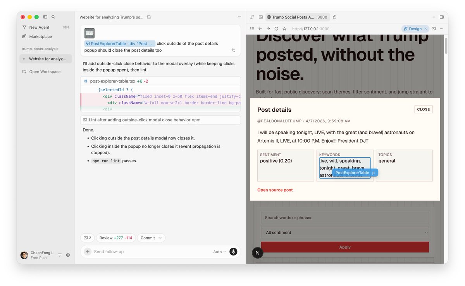Add a new tab with the plus icon
Screen dimensions: 465x286
[434, 17]
